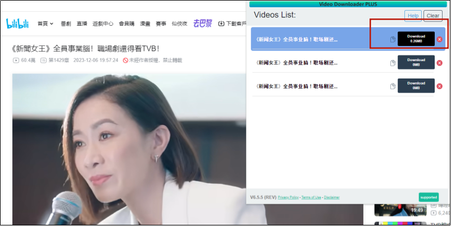451x226 pixels.
Task: Open the Privacy Policy link
Action: (288, 197)
